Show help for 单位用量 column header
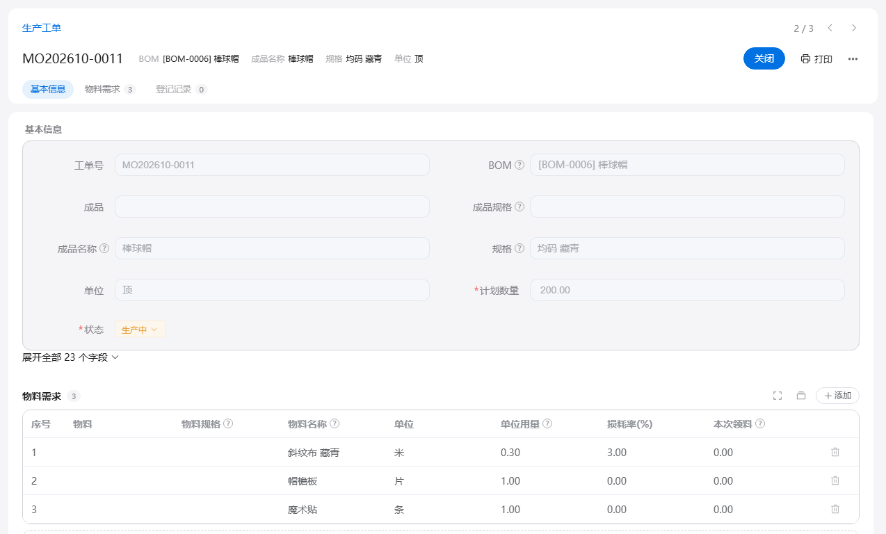 (x=547, y=423)
